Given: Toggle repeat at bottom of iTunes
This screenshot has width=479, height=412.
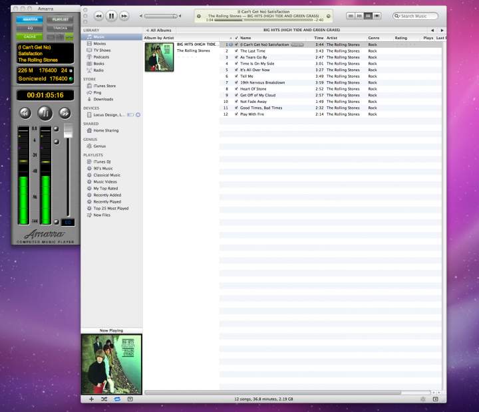Looking at the screenshot, I should [x=117, y=399].
